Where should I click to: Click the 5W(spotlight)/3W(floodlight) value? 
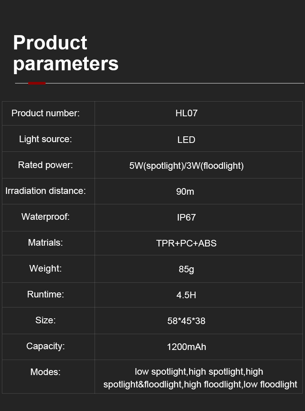click(186, 166)
